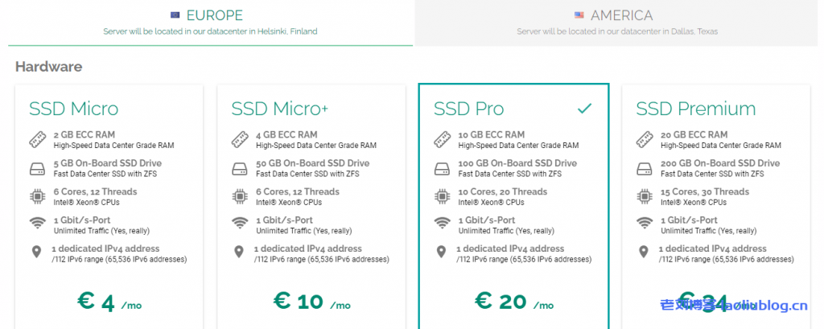The image size is (824, 329).
Task: Click the CPU chip icon in SSD Pro card
Action: pos(442,196)
